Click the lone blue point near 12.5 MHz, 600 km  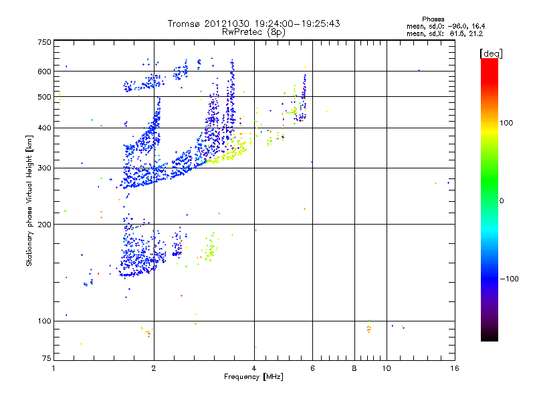419,71
